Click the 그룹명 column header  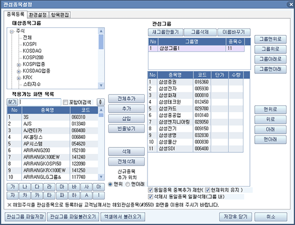coord(192,42)
